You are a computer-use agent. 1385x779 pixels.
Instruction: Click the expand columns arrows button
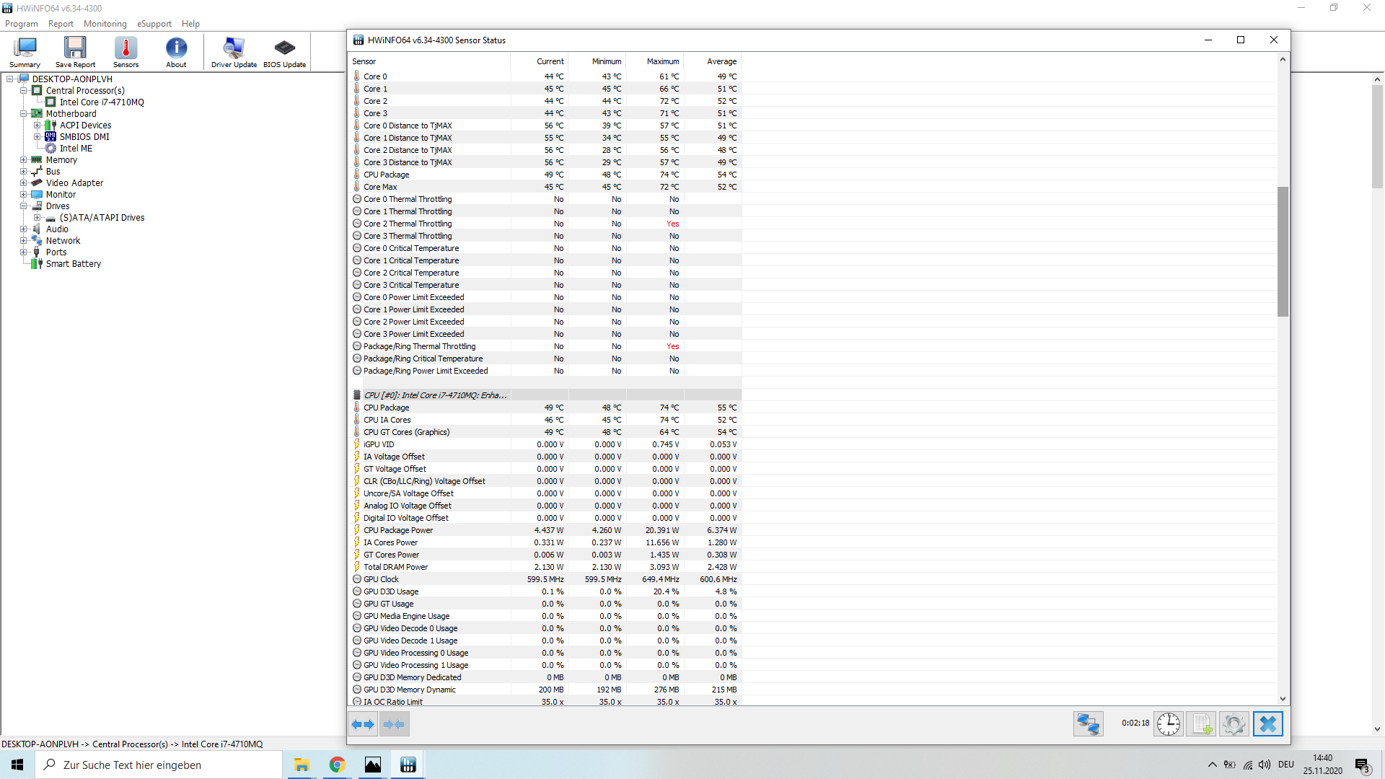point(363,724)
